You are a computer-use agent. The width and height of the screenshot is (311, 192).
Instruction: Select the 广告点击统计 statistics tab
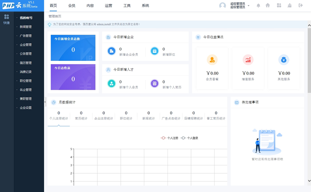pos(171,116)
